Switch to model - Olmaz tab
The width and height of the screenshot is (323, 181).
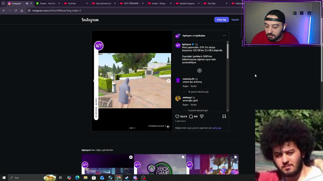click(x=159, y=4)
